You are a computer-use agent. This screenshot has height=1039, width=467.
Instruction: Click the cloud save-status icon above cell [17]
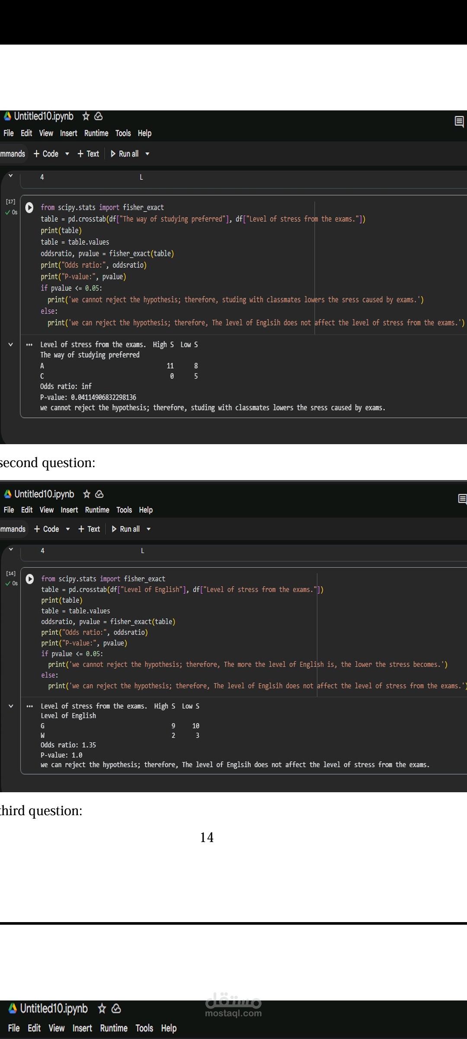coord(99,116)
